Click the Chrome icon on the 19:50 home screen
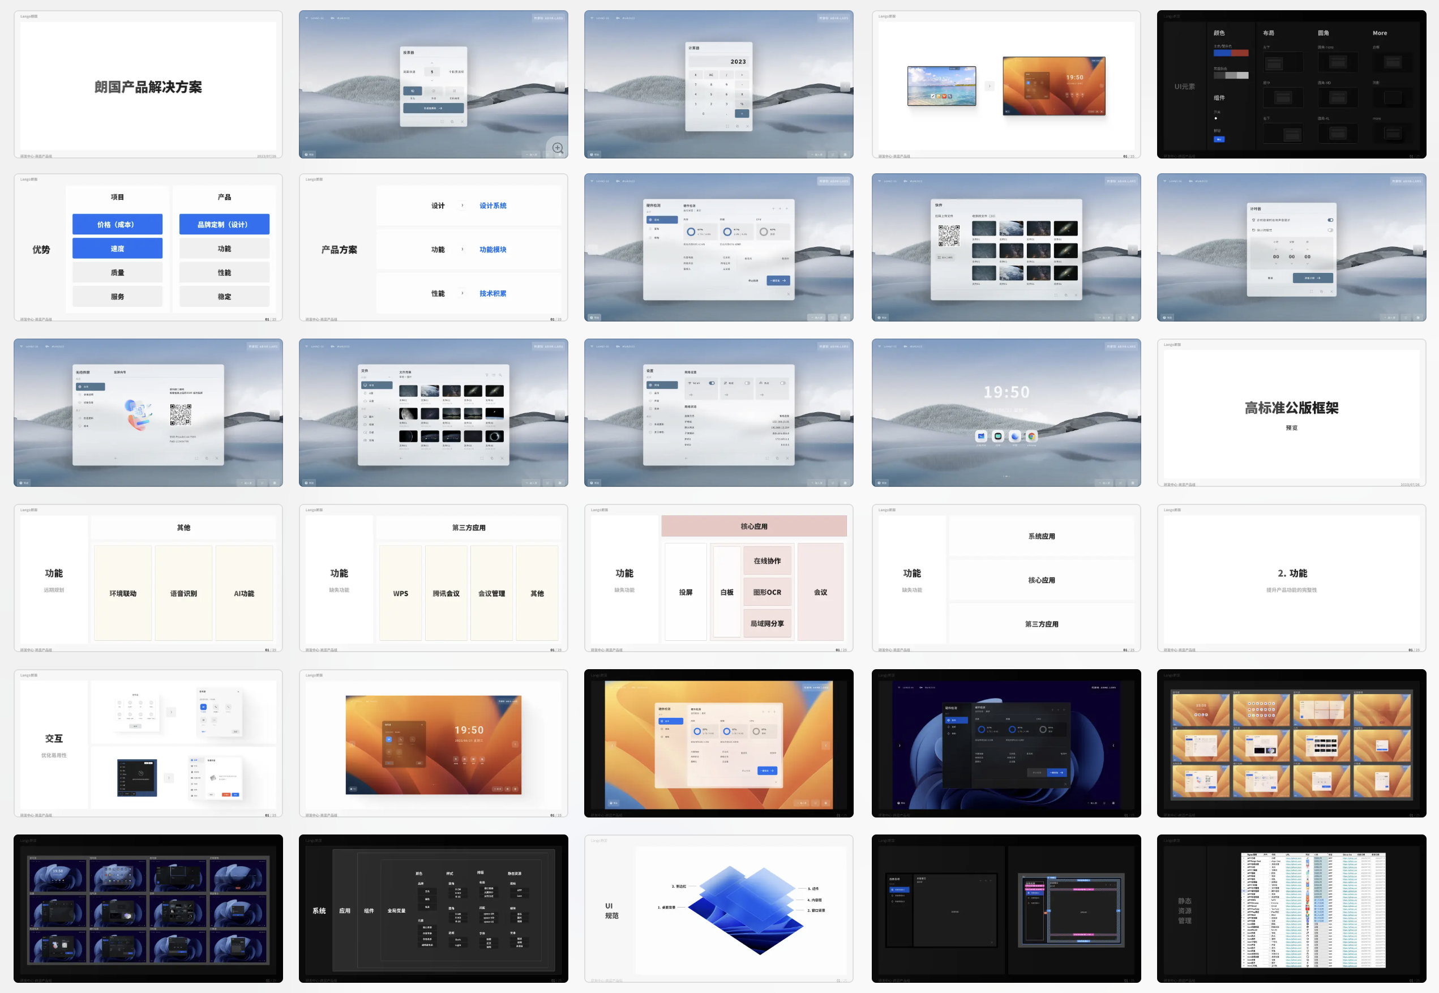 pyautogui.click(x=1031, y=436)
